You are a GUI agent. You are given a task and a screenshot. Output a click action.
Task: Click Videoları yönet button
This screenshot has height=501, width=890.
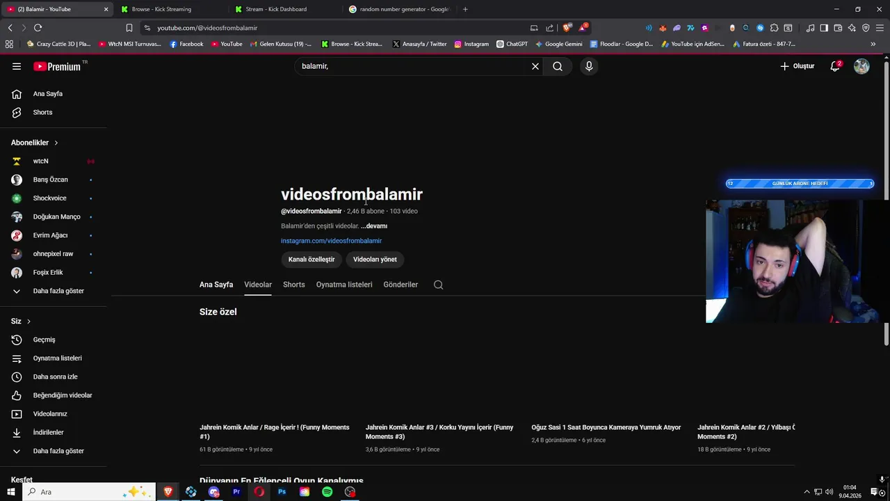pyautogui.click(x=375, y=260)
